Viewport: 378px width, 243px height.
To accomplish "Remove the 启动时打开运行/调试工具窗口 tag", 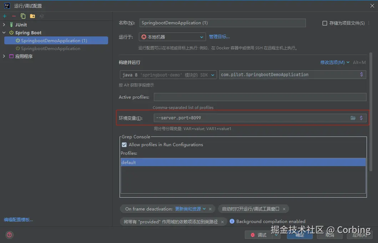I will point(284,209).
